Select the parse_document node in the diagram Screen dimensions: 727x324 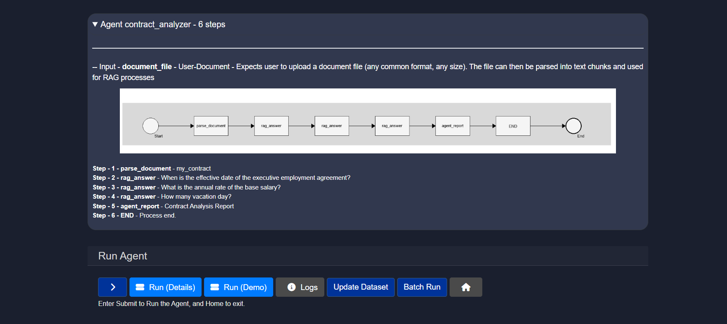pos(211,126)
